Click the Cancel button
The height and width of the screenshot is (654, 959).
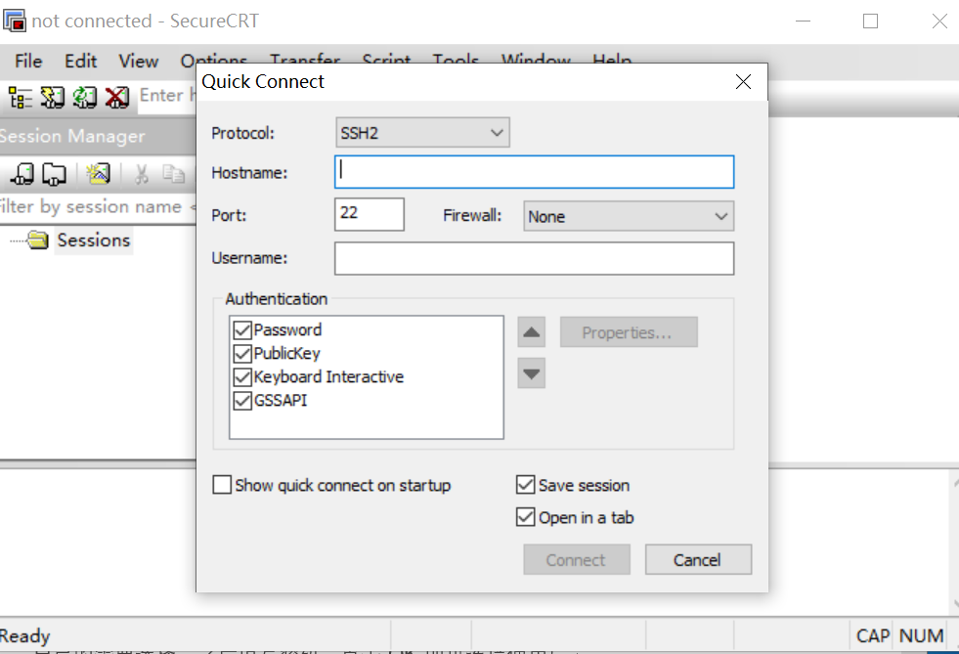698,560
